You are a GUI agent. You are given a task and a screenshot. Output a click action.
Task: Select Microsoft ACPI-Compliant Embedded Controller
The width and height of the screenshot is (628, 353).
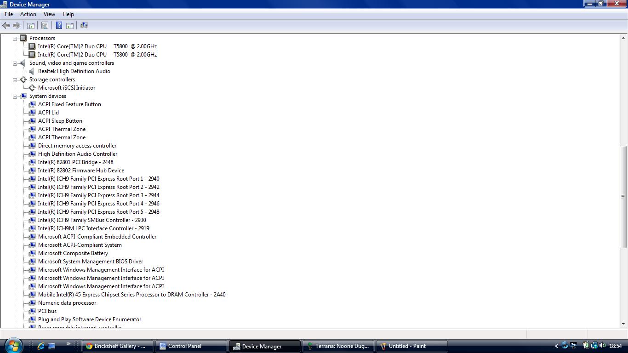coord(97,237)
